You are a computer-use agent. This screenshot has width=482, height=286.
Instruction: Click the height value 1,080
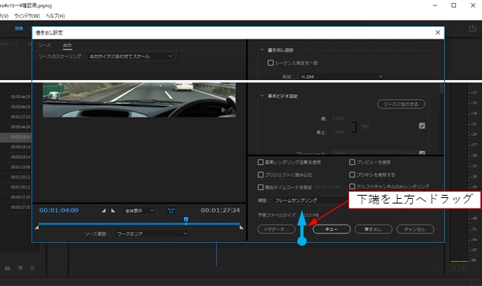[x=338, y=132]
